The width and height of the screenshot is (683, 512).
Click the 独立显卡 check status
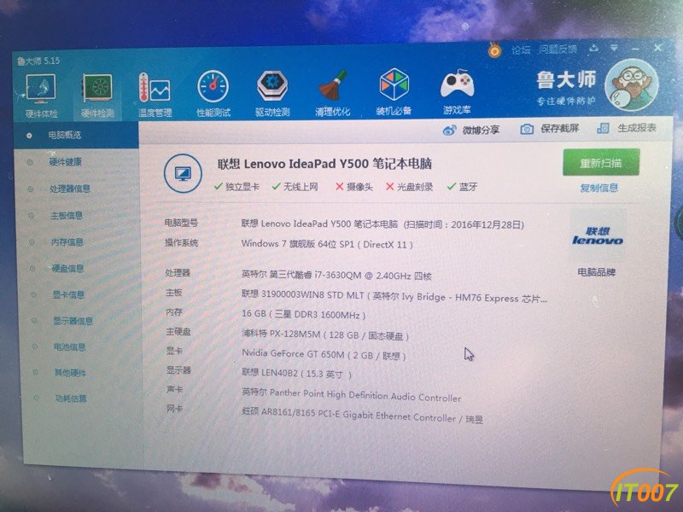(237, 186)
